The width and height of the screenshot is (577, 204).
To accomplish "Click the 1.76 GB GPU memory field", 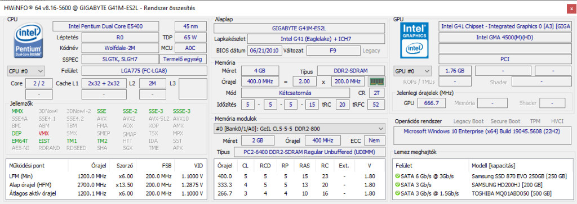I will 455,71.
